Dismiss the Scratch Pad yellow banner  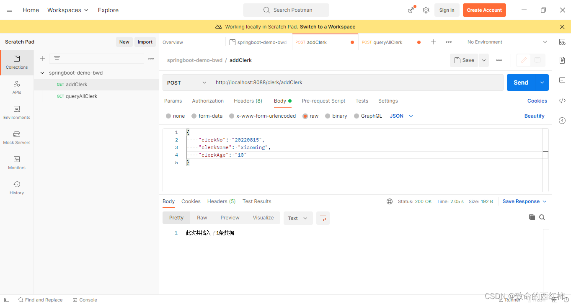tap(562, 27)
